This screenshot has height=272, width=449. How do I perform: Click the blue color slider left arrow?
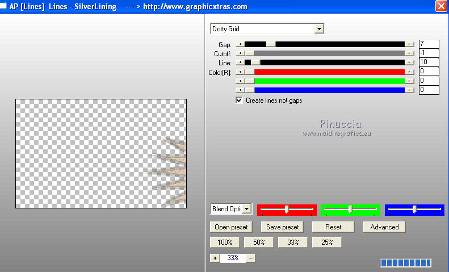pyautogui.click(x=240, y=90)
